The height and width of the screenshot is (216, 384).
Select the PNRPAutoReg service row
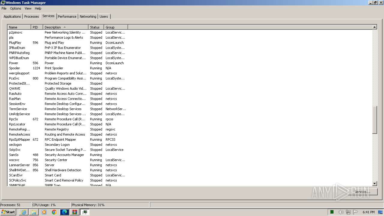tap(68, 53)
